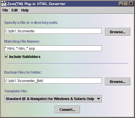Select the Matching File Names field

pyautogui.click(x=53, y=48)
